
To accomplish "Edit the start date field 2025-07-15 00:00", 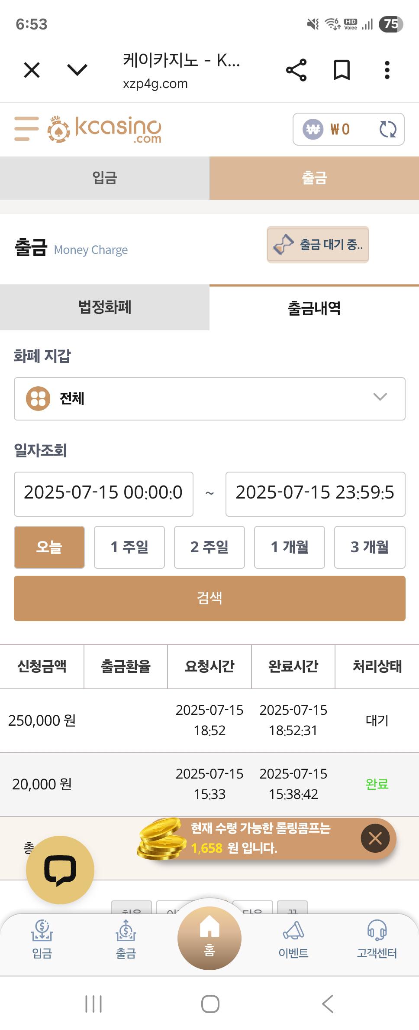I will [103, 494].
